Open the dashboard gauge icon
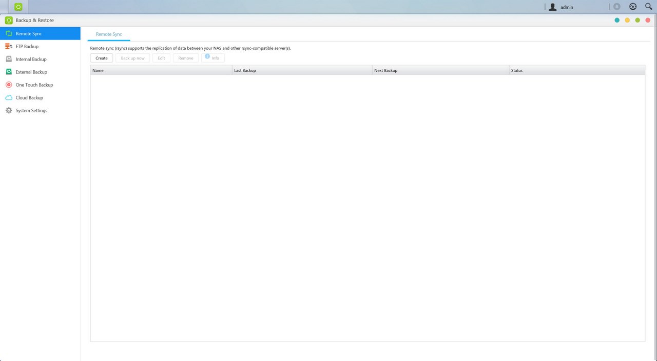This screenshot has width=657, height=361. point(633,7)
